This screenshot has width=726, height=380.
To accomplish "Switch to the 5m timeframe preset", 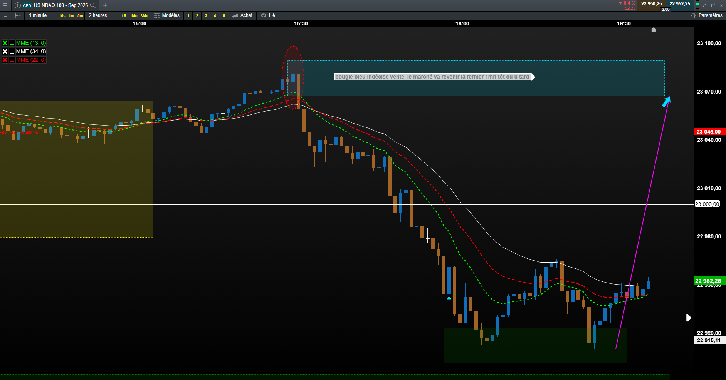I will point(80,15).
